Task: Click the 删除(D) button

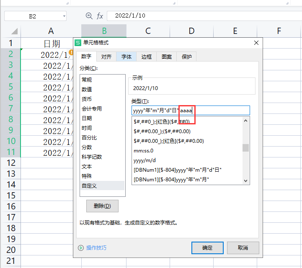Action: pos(102,206)
